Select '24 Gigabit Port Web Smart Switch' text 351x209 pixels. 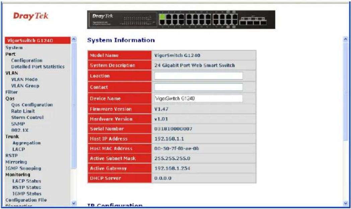(x=195, y=65)
